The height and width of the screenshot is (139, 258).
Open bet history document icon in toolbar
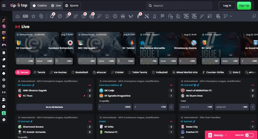tap(41, 16)
